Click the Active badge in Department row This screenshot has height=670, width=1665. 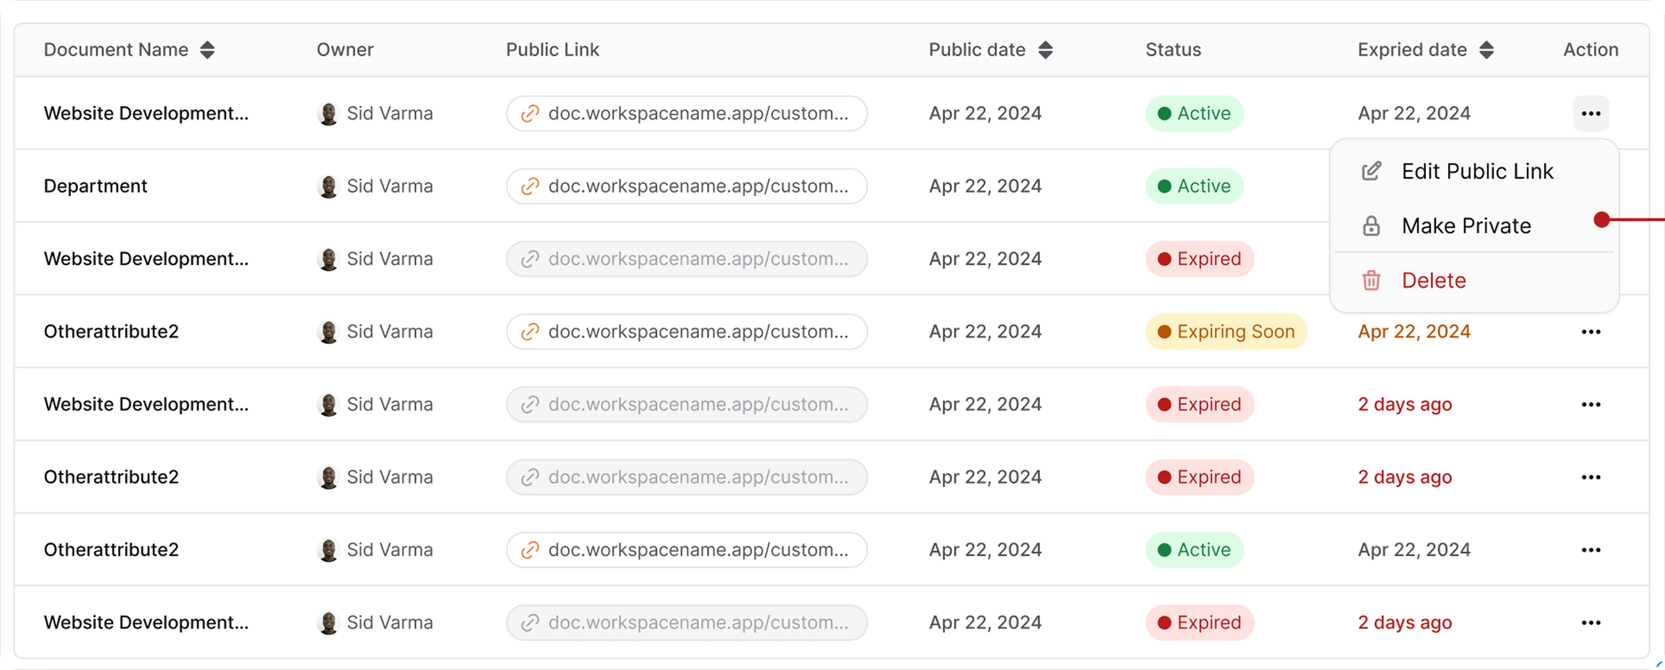click(1194, 186)
